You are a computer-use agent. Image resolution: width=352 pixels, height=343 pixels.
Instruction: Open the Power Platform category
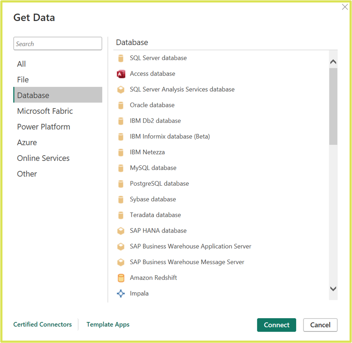[x=58, y=127]
